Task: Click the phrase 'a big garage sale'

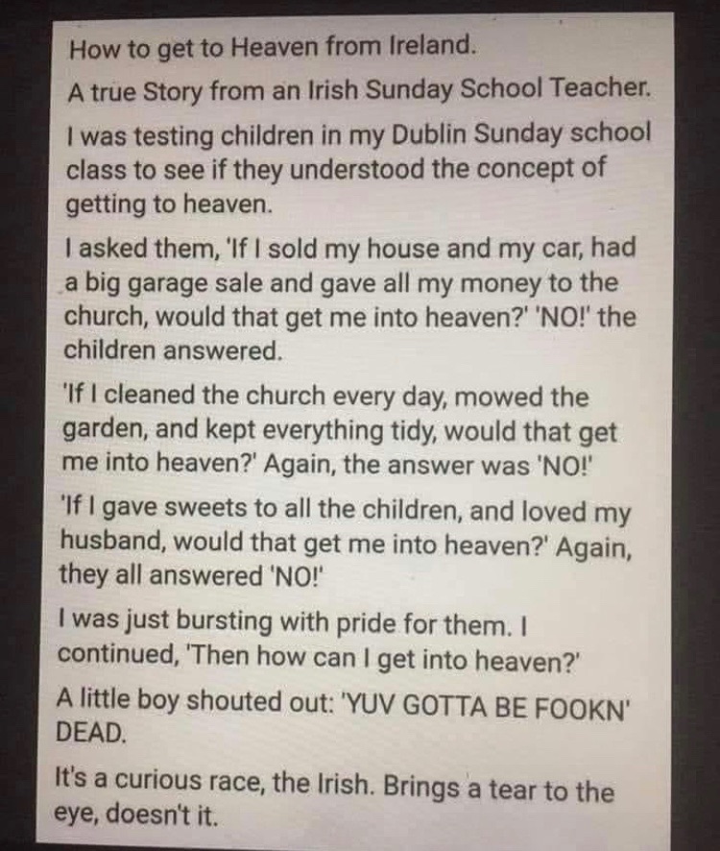Action: 163,284
